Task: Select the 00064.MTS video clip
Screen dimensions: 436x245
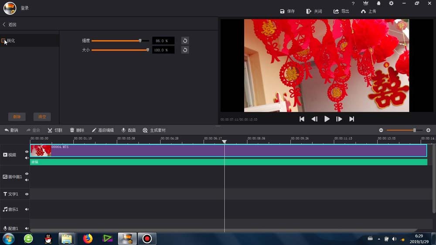Action: pyautogui.click(x=228, y=150)
